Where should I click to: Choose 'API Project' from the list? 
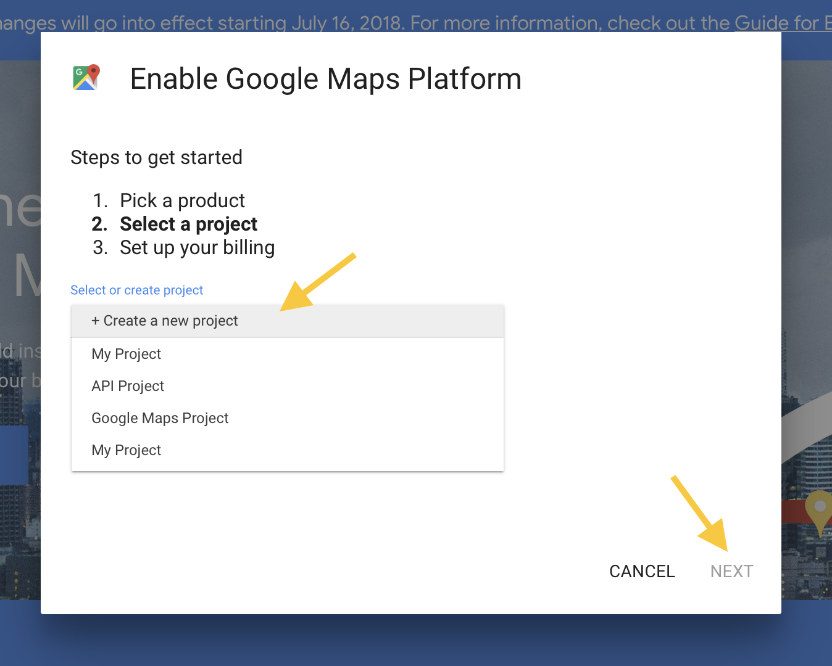(288, 386)
